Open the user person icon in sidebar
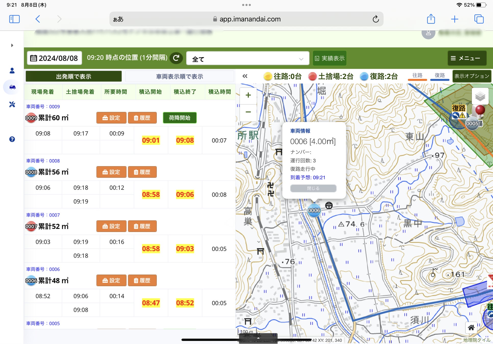 tap(12, 71)
